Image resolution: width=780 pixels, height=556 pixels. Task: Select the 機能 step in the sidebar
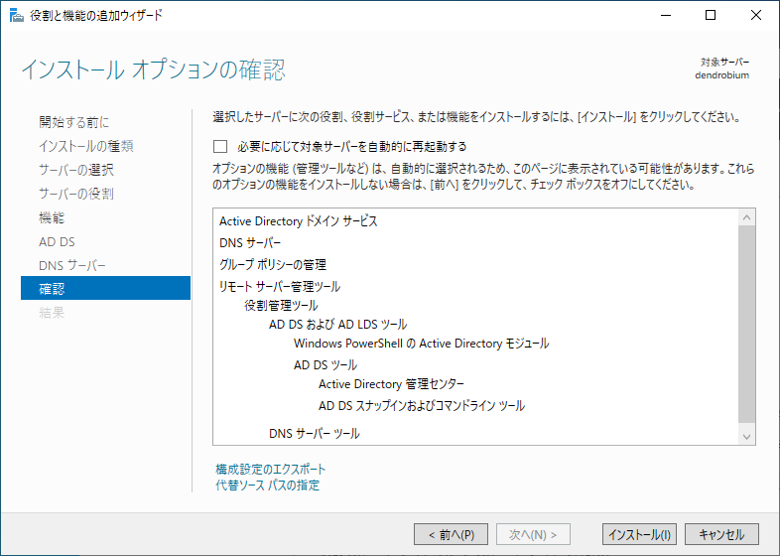52,217
